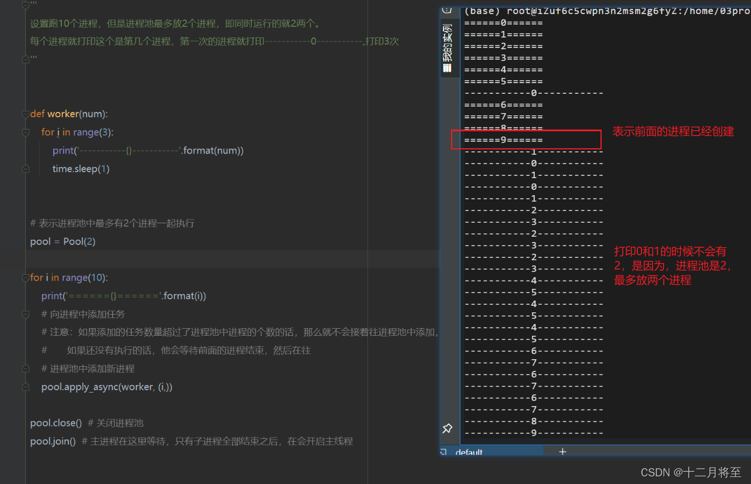This screenshot has width=751, height=484.
Task: Click the terminal prompt line '(base) root@...'
Action: tap(606, 11)
